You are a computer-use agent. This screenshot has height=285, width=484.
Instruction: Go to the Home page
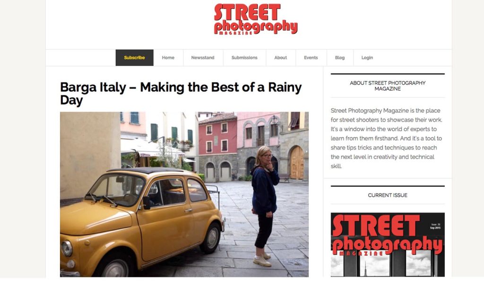[168, 58]
